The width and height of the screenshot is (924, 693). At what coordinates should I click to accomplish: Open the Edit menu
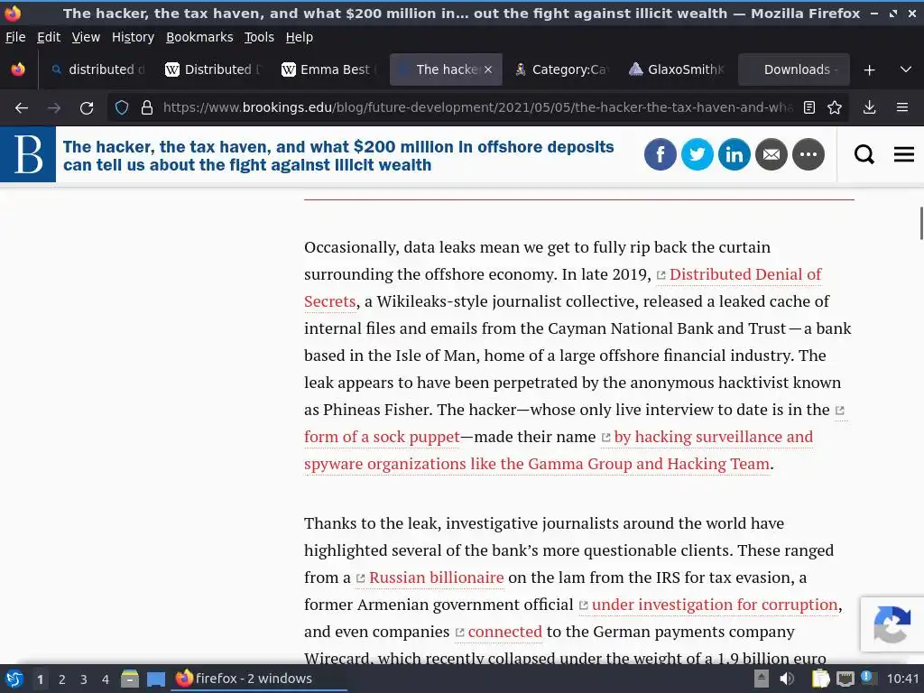[x=49, y=37]
